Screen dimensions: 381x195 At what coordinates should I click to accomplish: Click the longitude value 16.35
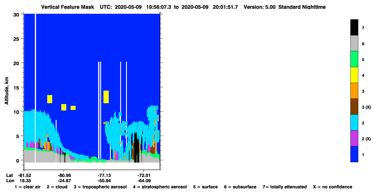25,181
